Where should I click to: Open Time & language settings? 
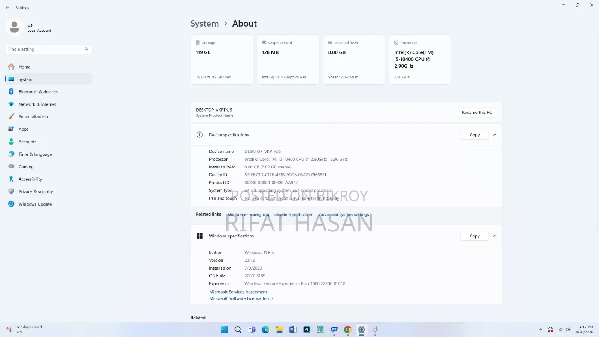[x=49, y=154]
